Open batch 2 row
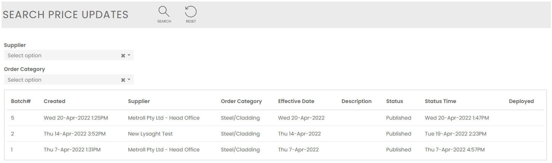552x163 pixels. point(13,134)
